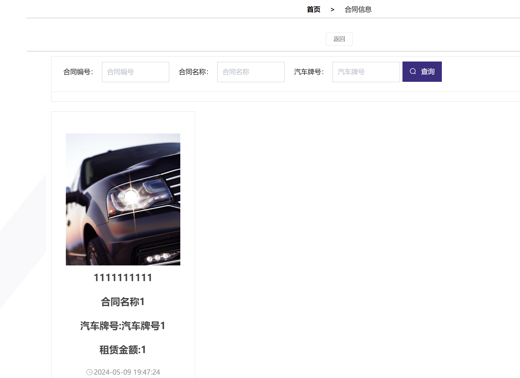Click inside the 合同编号 input field
This screenshot has height=378, width=520.
(x=135, y=72)
